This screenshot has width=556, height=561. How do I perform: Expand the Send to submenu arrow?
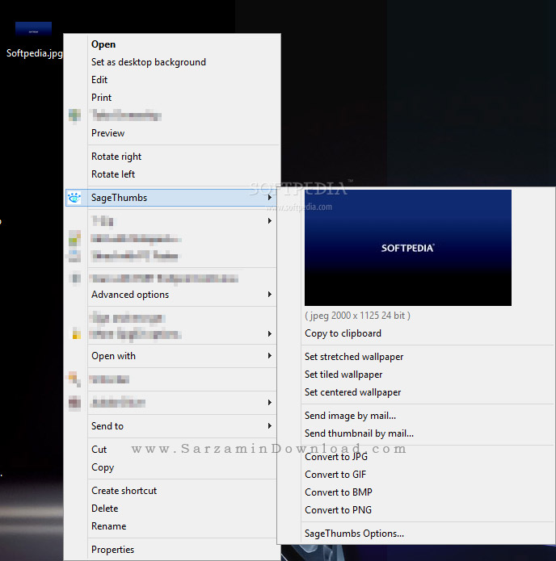270,425
